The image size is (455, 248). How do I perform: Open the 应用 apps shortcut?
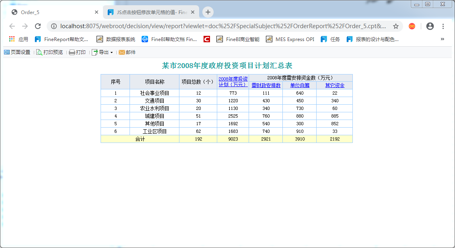point(19,39)
